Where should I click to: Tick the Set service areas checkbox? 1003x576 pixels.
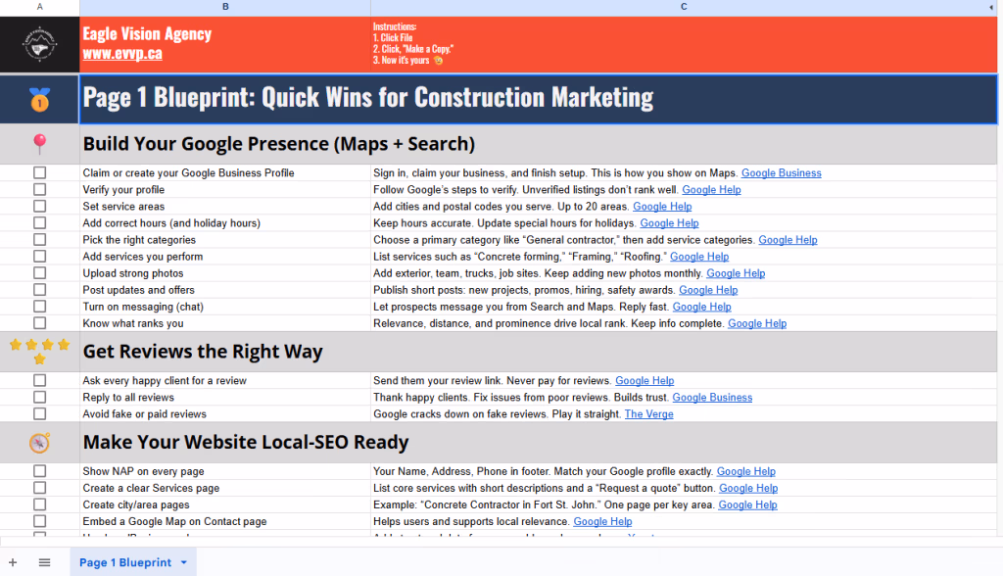pyautogui.click(x=39, y=206)
